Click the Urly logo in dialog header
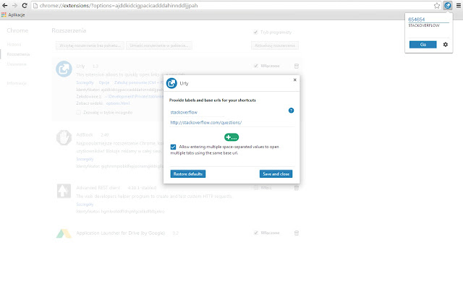This screenshot has height=289, width=463. [171, 84]
